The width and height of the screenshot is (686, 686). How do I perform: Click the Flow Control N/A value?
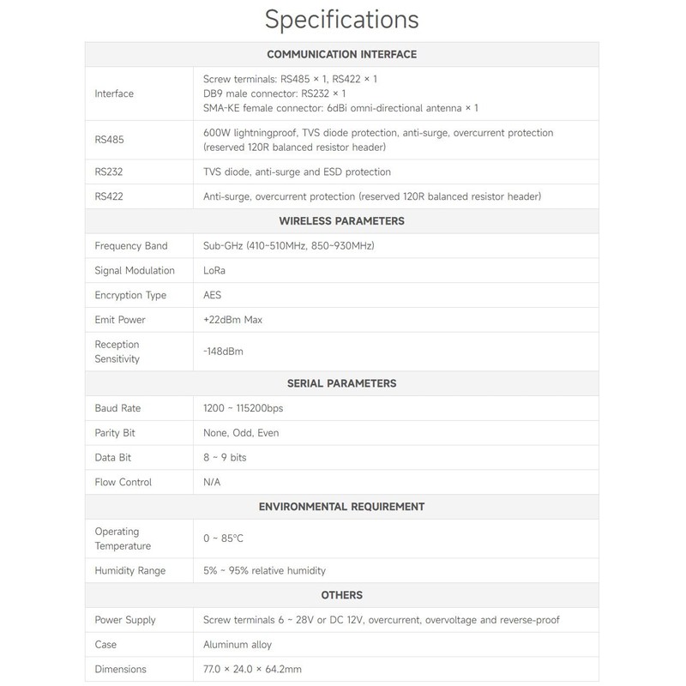pyautogui.click(x=212, y=482)
